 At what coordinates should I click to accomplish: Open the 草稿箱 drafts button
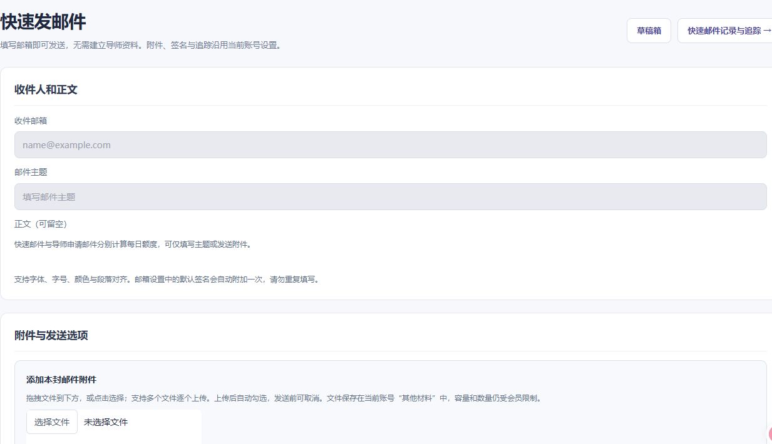click(x=649, y=31)
